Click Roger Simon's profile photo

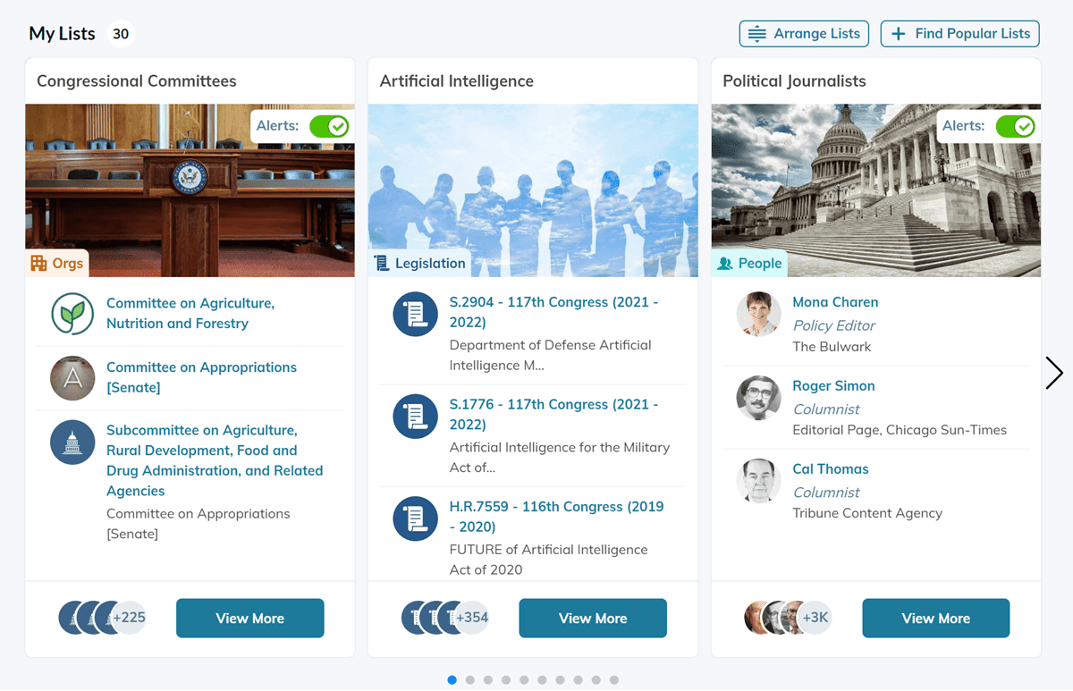point(758,398)
